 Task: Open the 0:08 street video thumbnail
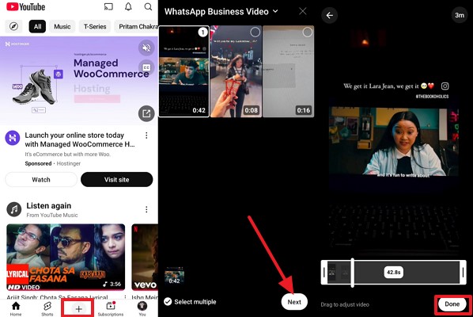coord(236,71)
